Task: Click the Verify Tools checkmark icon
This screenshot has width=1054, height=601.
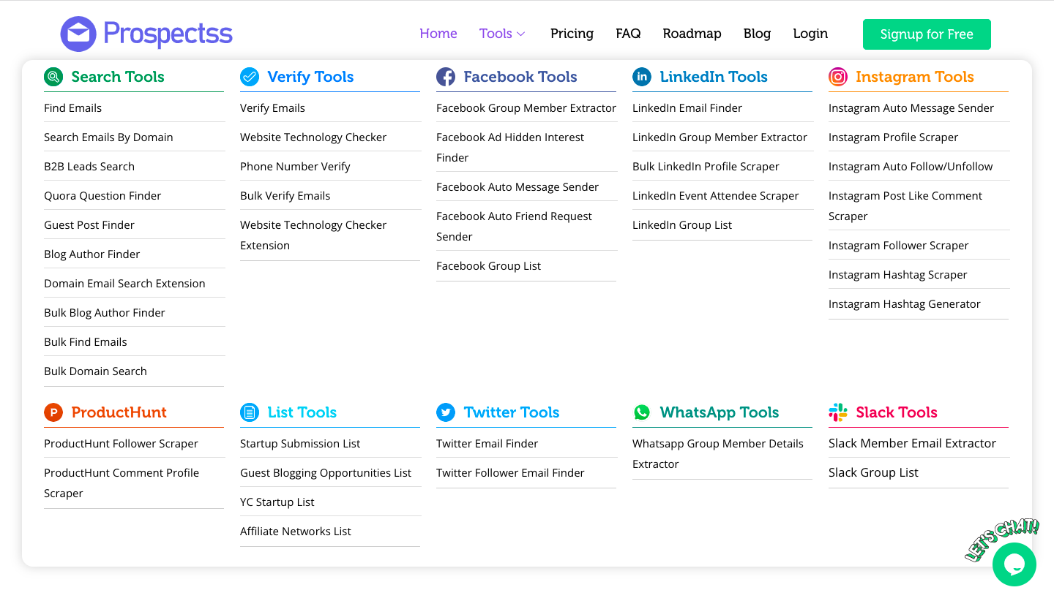Action: [x=250, y=77]
